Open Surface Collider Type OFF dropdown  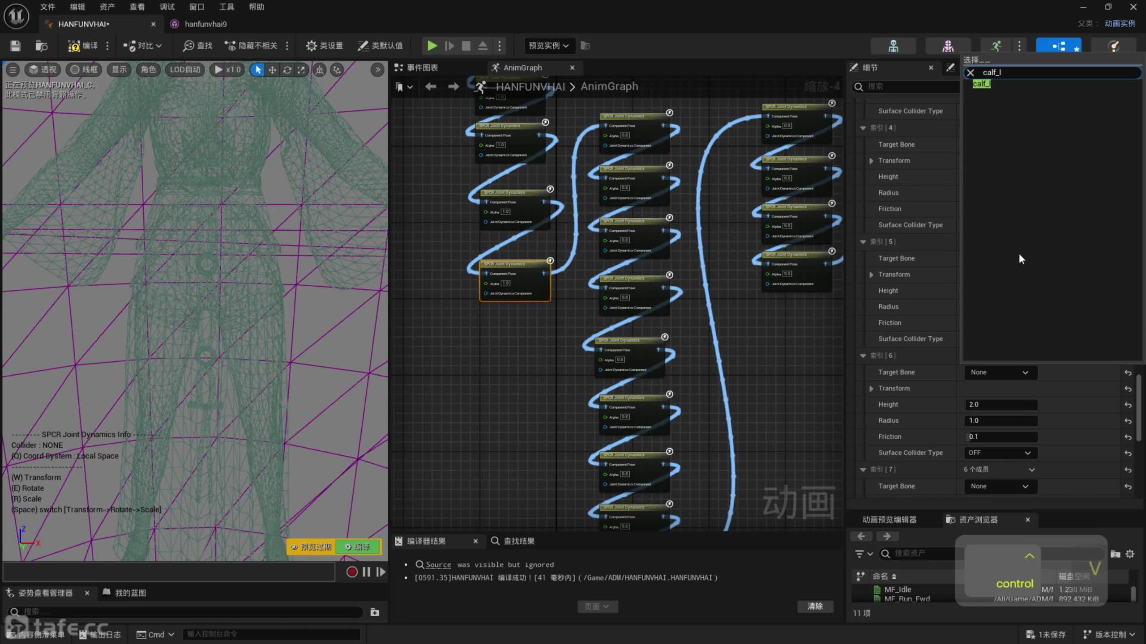click(x=999, y=453)
